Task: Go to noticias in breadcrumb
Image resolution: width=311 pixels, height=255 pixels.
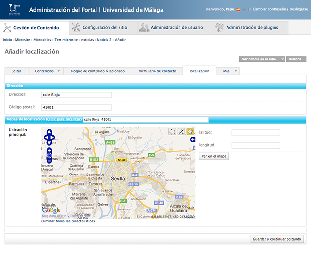Action: 87,40
